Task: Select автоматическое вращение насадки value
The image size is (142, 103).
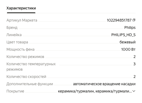Action: point(104,84)
